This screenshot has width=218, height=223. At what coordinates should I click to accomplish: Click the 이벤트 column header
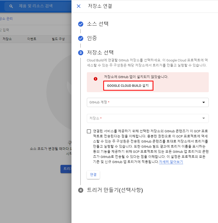(x=32, y=39)
